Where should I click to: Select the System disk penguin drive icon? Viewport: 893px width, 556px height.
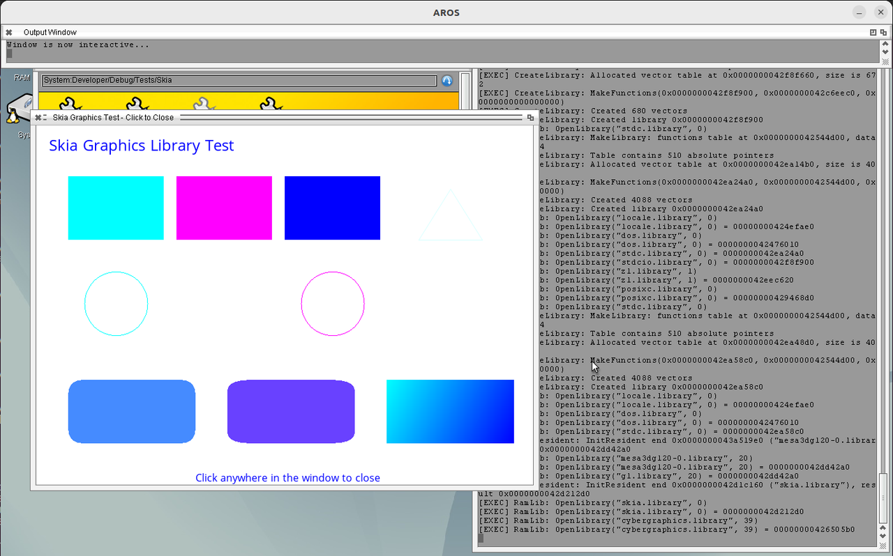coord(19,108)
